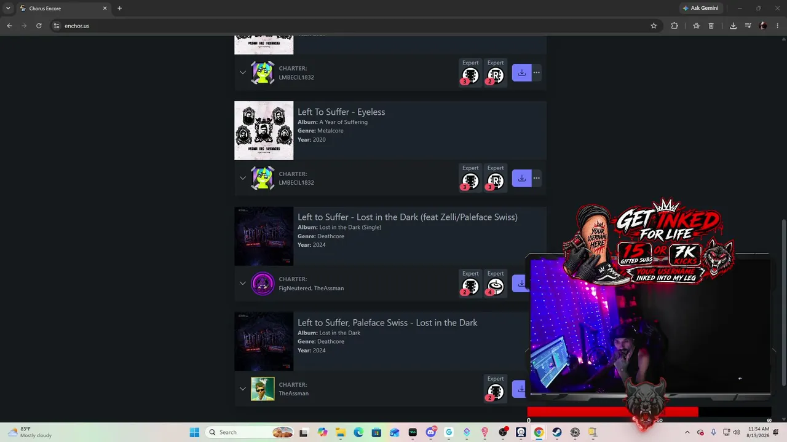This screenshot has height=442, width=787.
Task: Click the "Album: Lost in the Dark (Single)" text
Action: (x=339, y=227)
